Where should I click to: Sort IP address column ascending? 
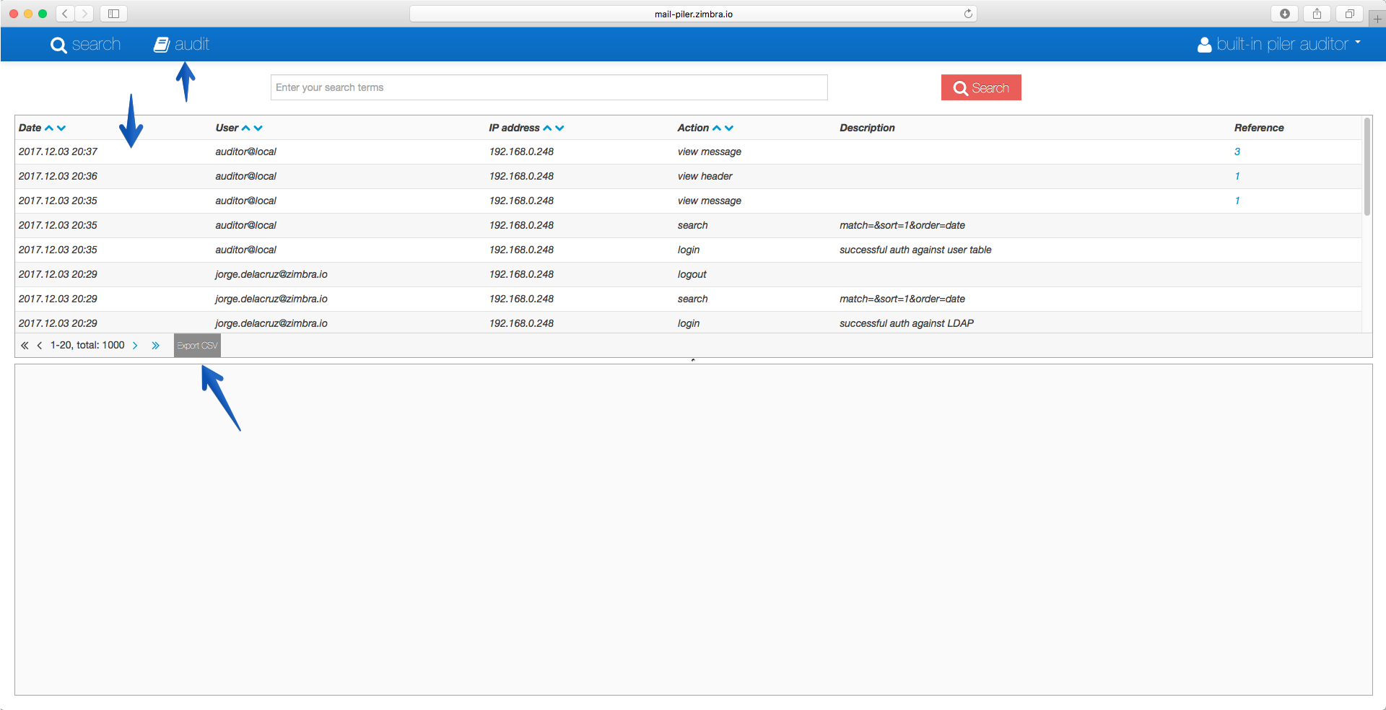click(x=547, y=128)
